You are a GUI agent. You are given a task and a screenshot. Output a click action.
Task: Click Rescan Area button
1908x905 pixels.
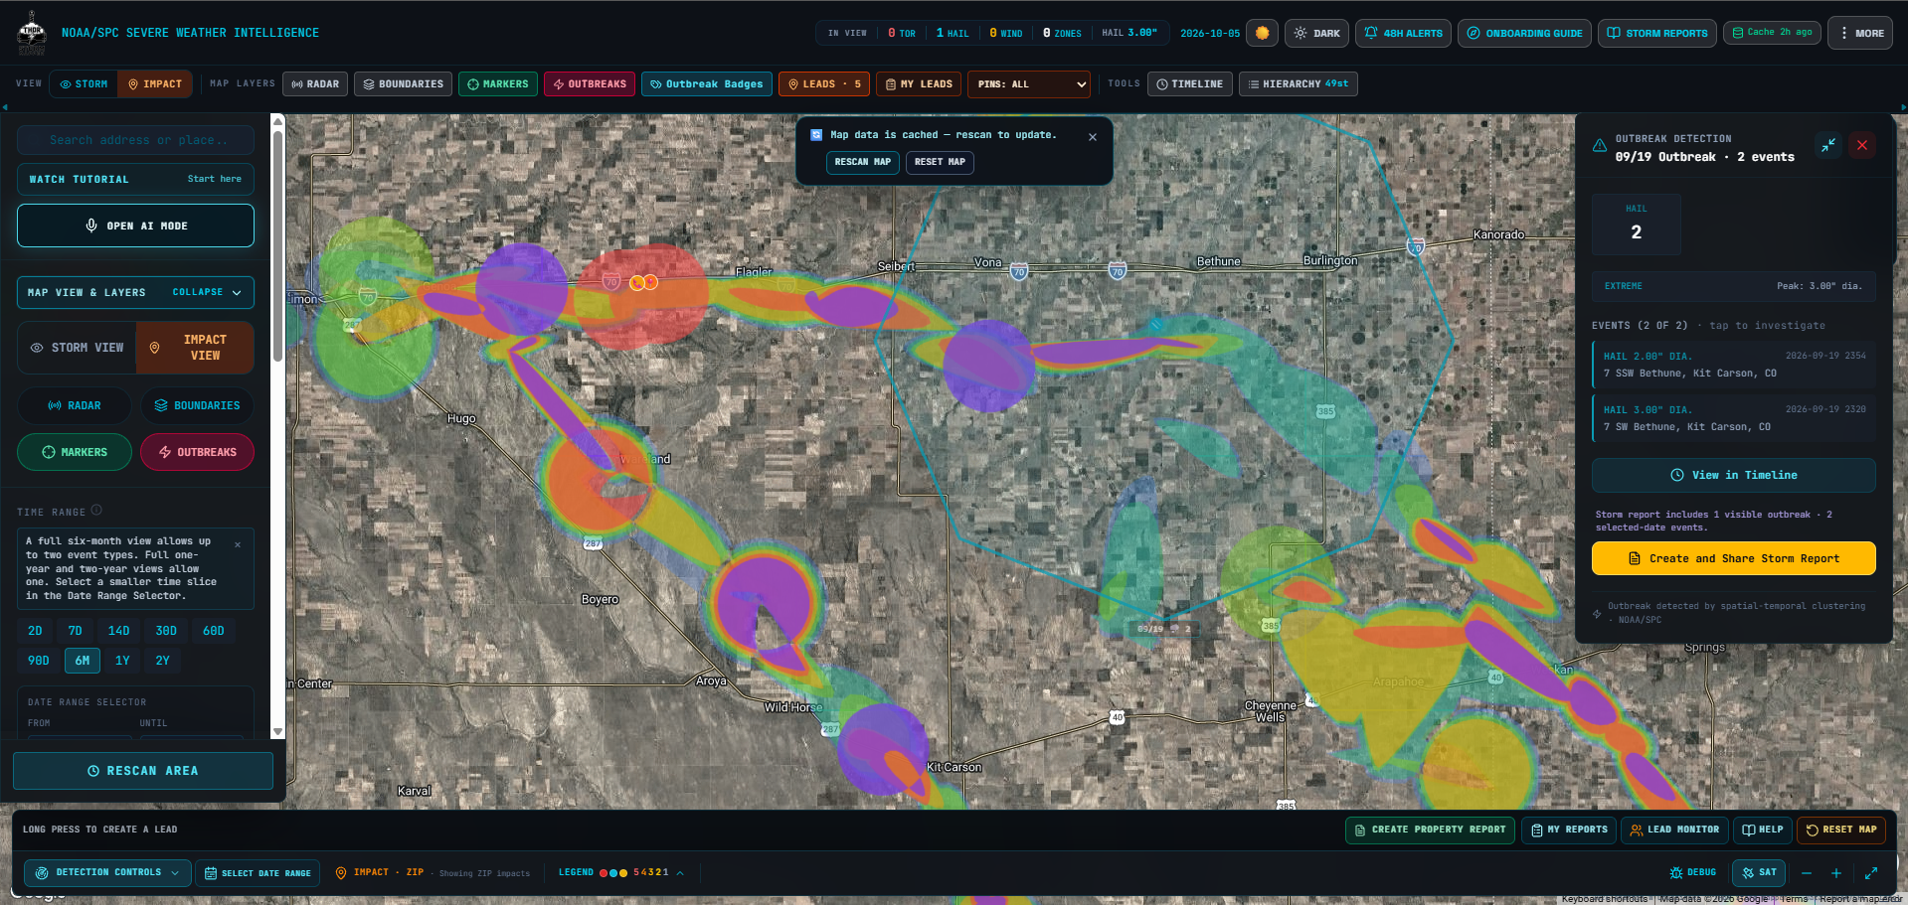coord(143,771)
